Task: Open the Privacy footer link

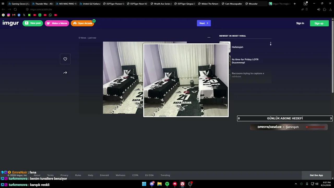Action: tap(64, 175)
